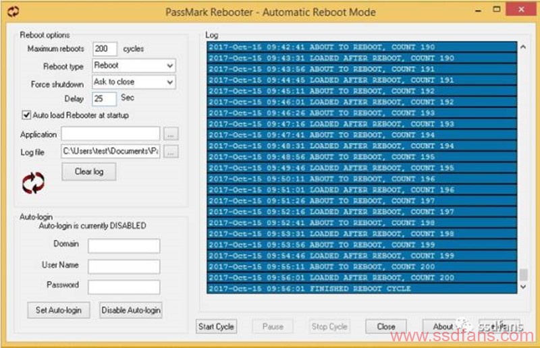Viewport: 540px width, 348px height.
Task: Click the Delay seconds input field
Action: click(x=104, y=98)
